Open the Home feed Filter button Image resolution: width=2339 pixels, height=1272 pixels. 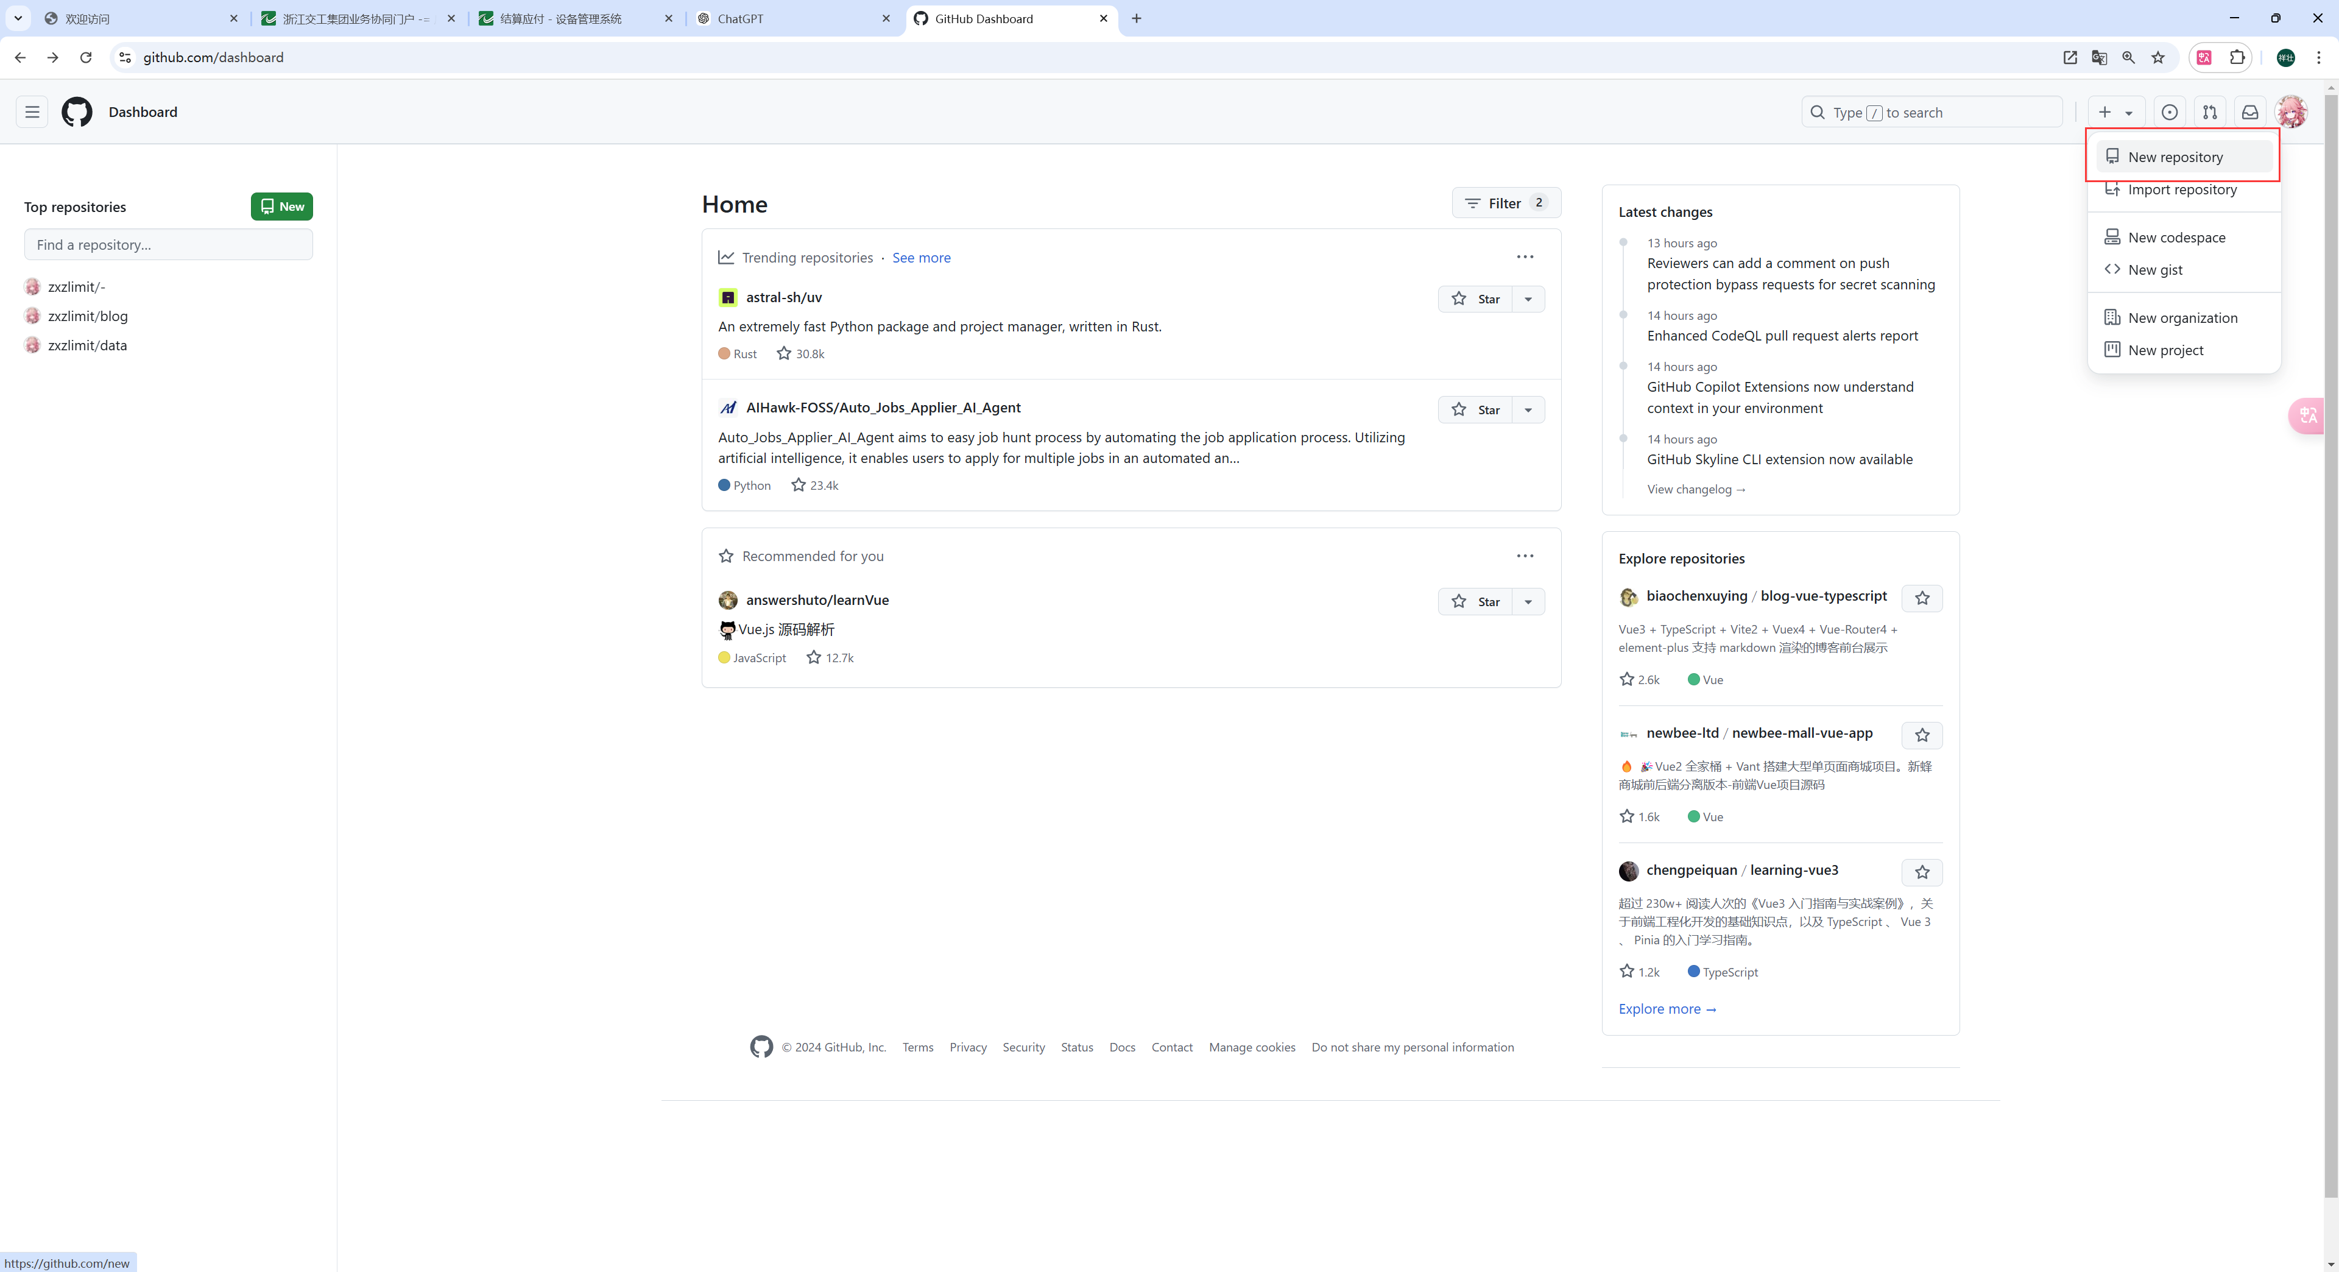(x=1506, y=203)
